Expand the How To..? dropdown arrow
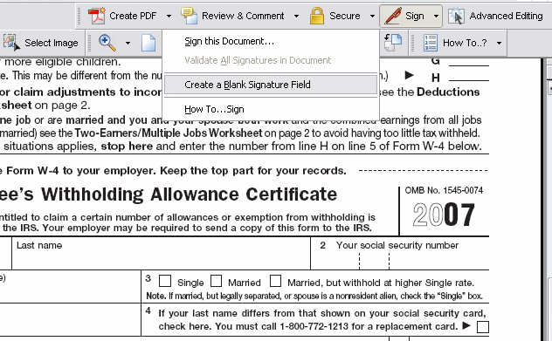Image resolution: width=552 pixels, height=341 pixels. 500,44
